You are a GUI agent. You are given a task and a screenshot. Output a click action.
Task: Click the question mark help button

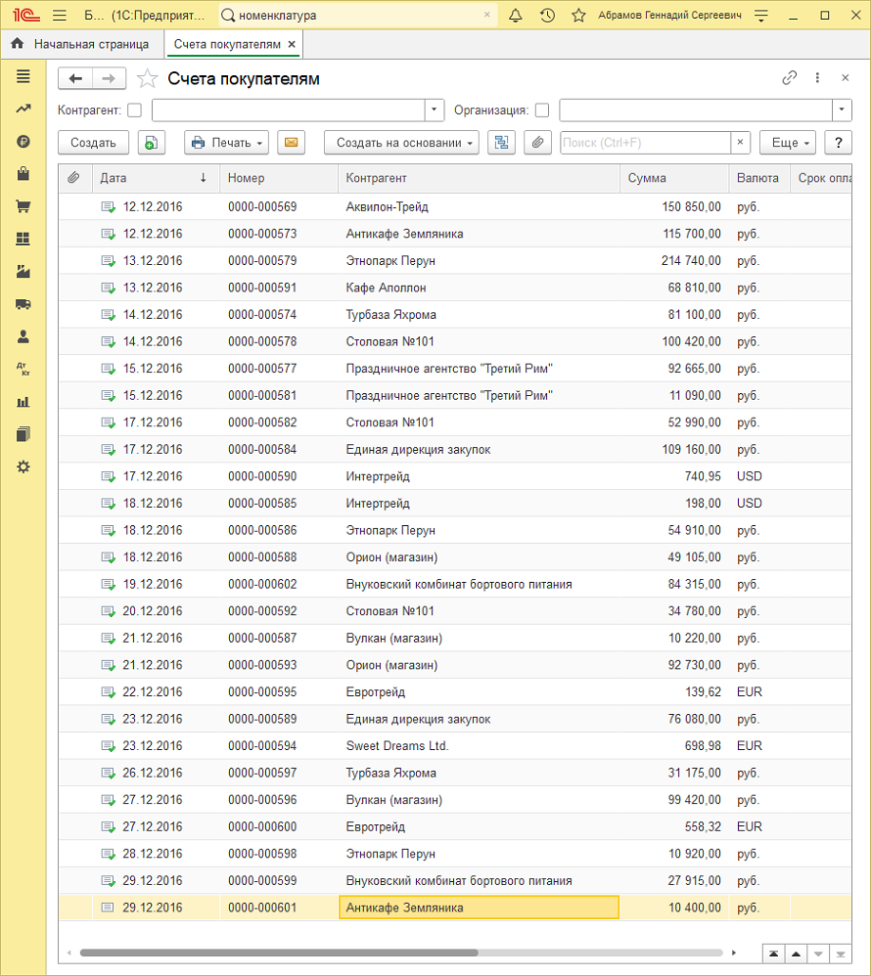click(x=838, y=143)
